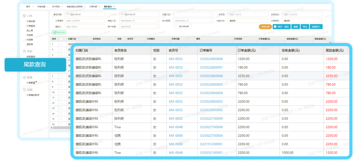Viewport: 357px width, 164px height.
Task: Open 订单查询 in the sidebar
Action: point(31,26)
